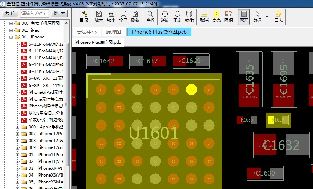The height and width of the screenshot is (189, 313).
Task: Click the search button beside the keyword field
Action: [x=59, y=14]
